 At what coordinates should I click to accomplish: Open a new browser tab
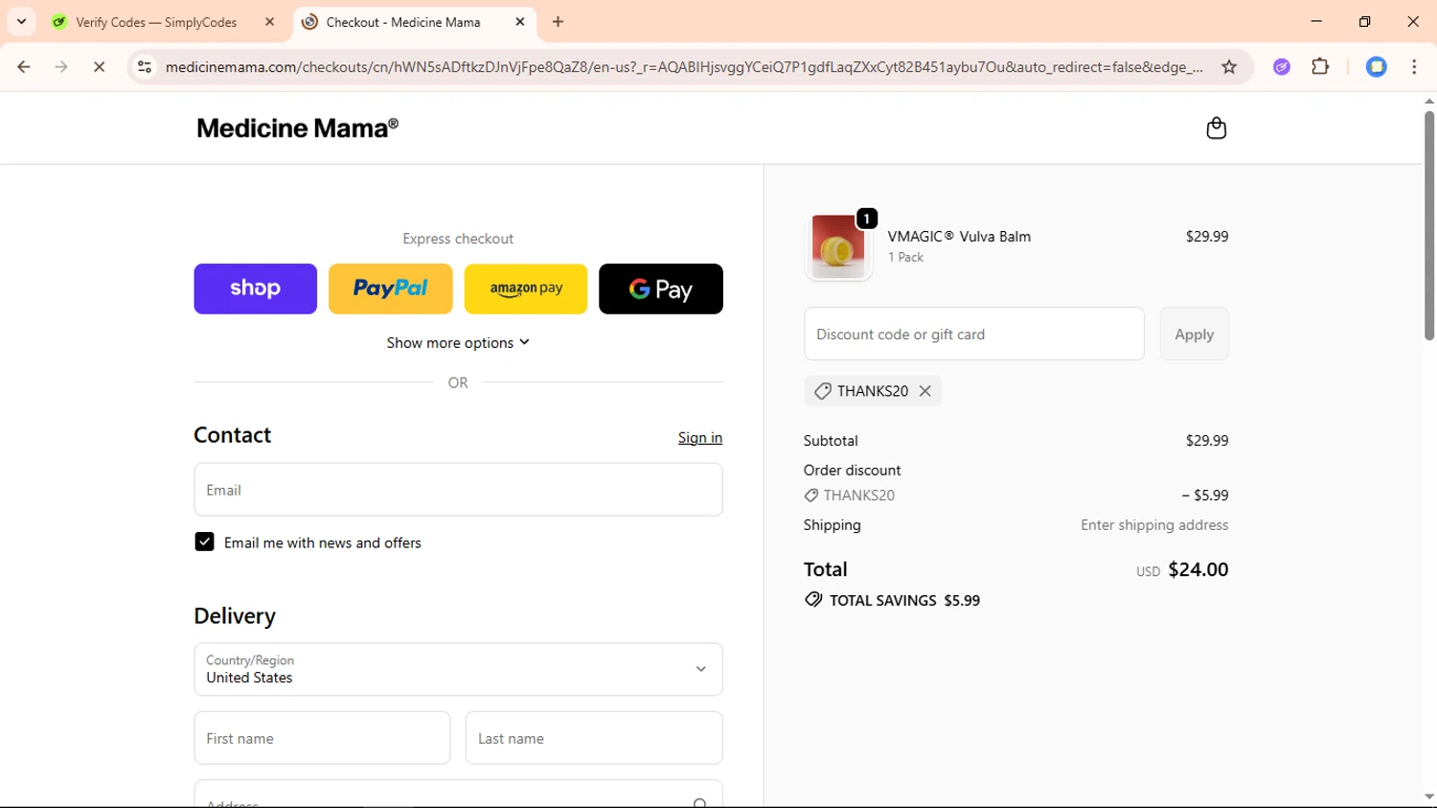click(x=559, y=21)
